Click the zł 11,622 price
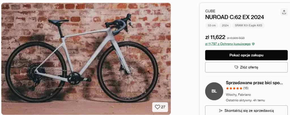 (x=215, y=37)
